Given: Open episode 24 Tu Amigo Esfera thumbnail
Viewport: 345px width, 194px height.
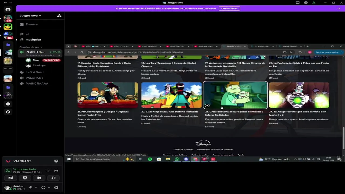Looking at the screenshot, I should coord(299,95).
